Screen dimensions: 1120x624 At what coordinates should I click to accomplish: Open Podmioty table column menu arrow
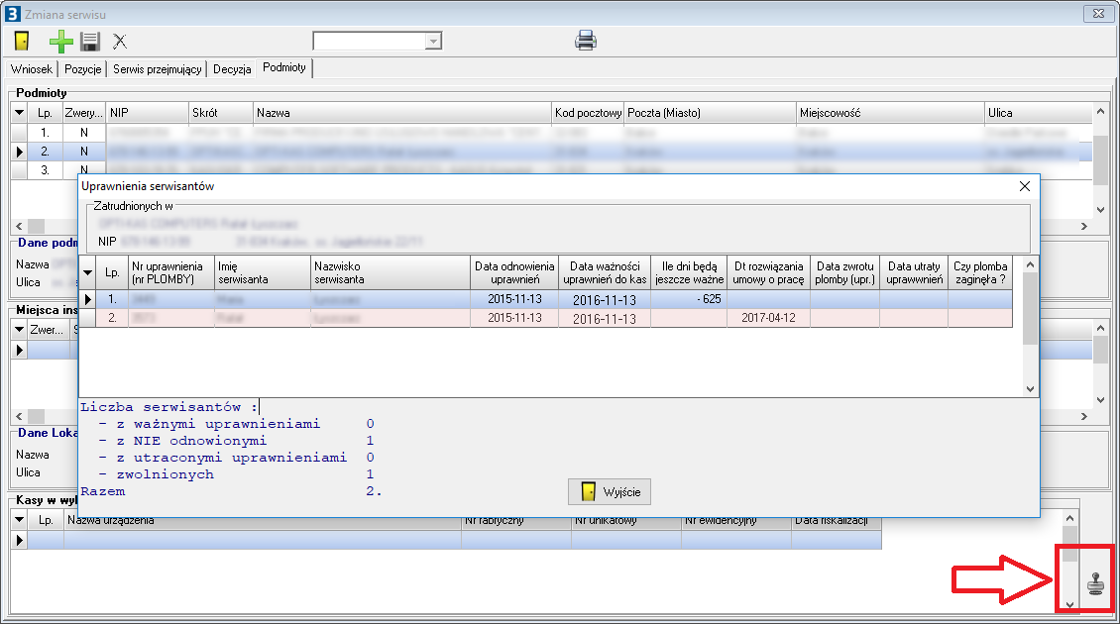click(x=19, y=113)
